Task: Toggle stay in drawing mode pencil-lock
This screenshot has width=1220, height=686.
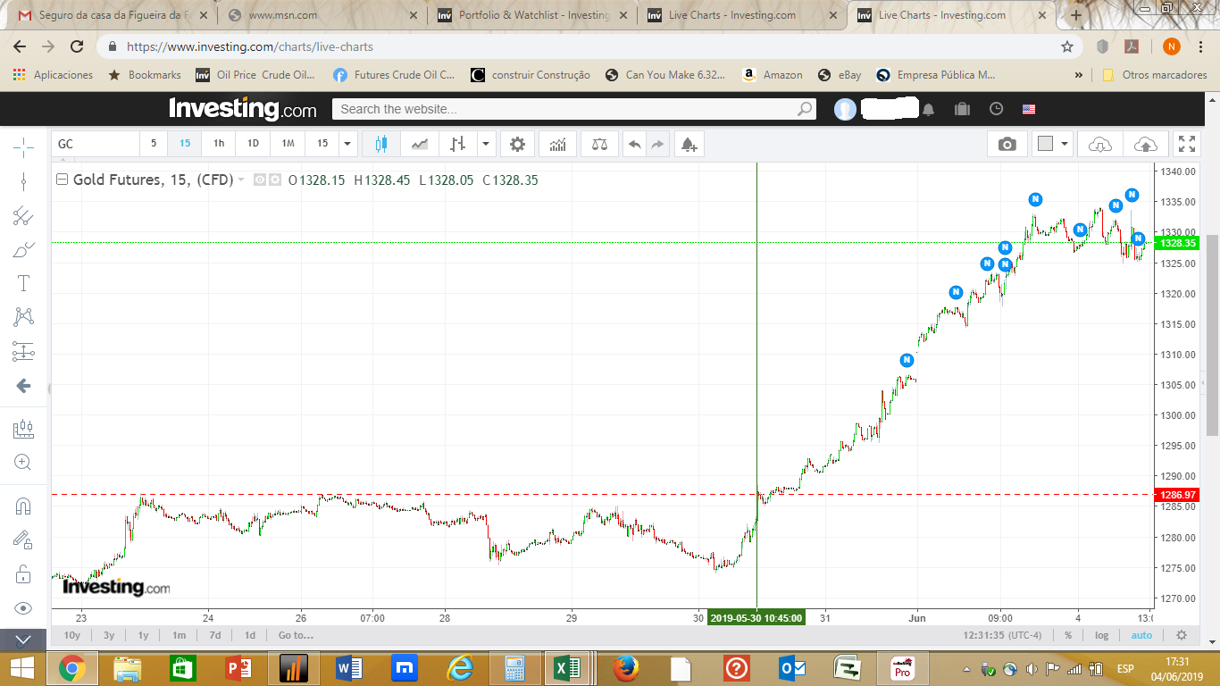Action: [23, 540]
